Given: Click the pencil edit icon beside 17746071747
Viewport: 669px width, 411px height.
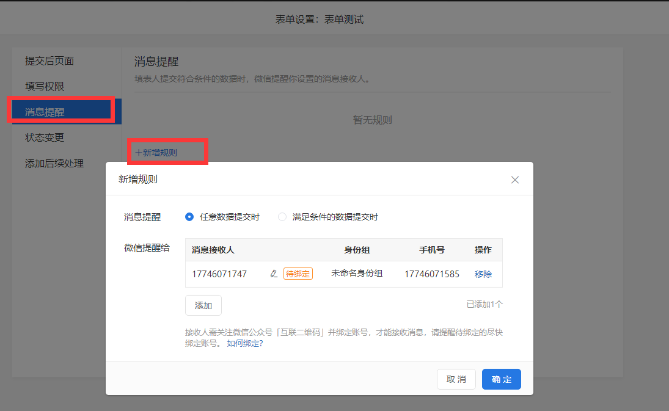Looking at the screenshot, I should tap(274, 274).
